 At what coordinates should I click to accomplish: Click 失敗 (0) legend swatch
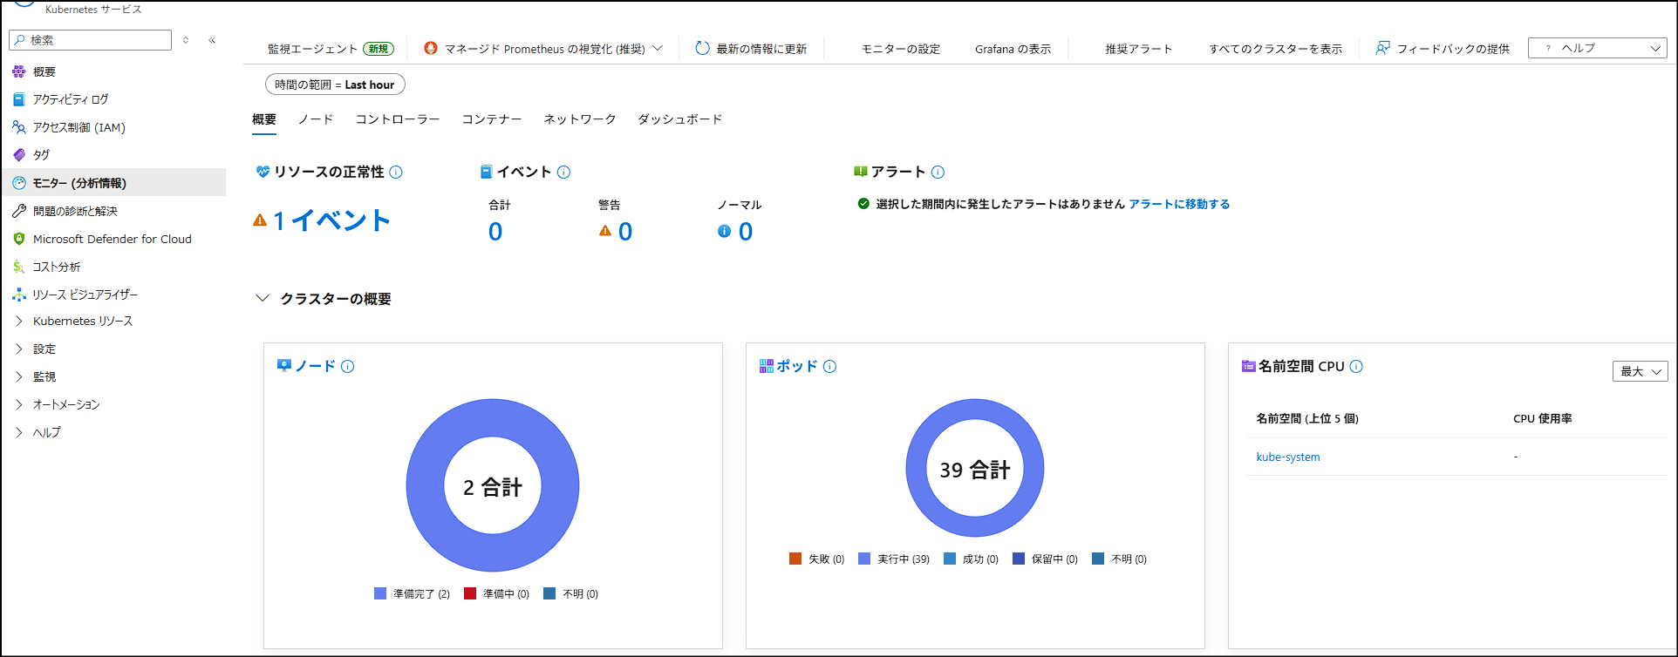pyautogui.click(x=795, y=559)
